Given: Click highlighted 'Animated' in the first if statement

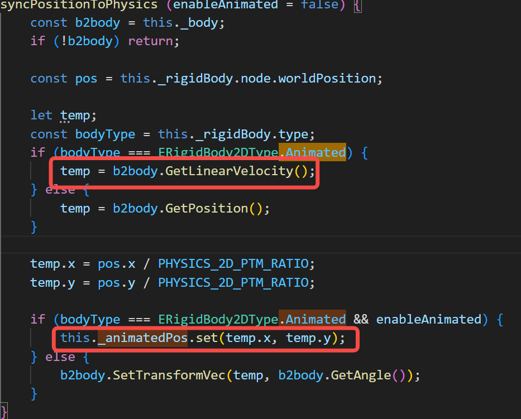Looking at the screenshot, I should 316,152.
